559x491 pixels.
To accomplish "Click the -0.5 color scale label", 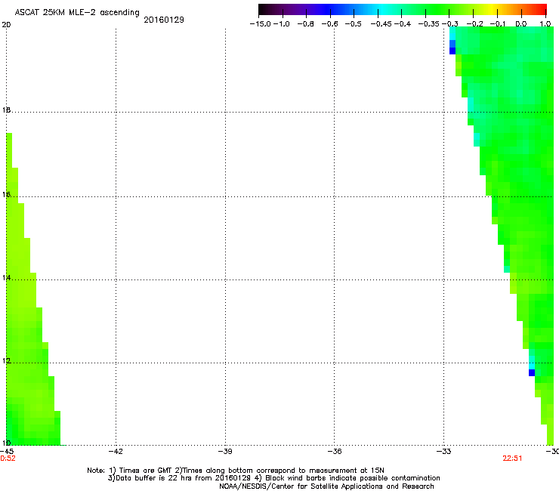I will click(x=354, y=24).
